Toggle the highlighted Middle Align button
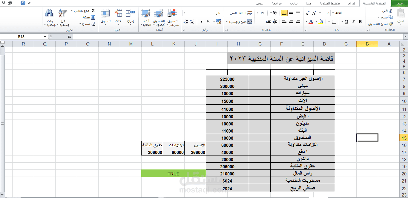 click(284, 13)
